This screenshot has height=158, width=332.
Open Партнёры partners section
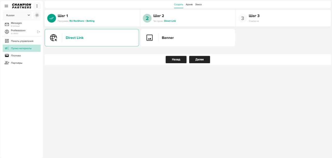(16, 63)
